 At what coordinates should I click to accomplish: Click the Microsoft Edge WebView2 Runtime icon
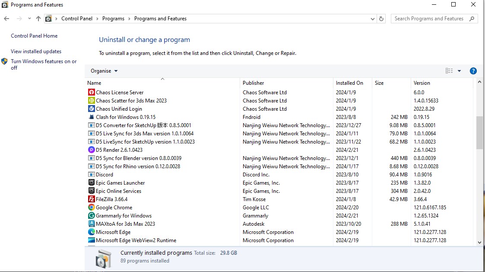(91, 240)
